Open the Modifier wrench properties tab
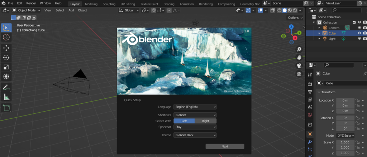This screenshot has height=157, width=367. 310,142
